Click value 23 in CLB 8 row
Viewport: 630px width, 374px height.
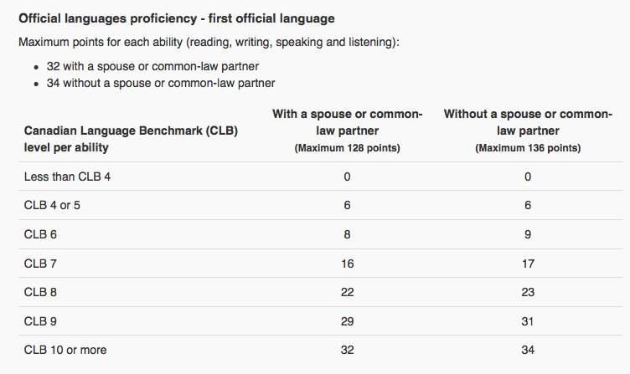(x=528, y=292)
